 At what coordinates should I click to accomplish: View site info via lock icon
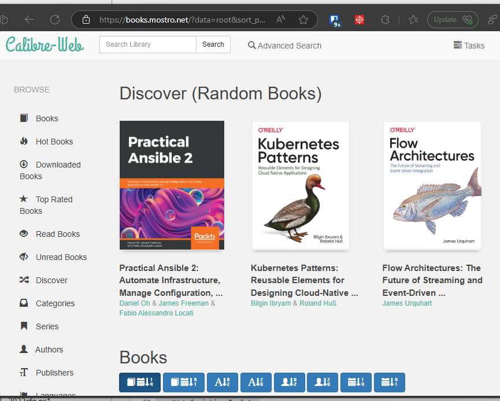pyautogui.click(x=86, y=20)
